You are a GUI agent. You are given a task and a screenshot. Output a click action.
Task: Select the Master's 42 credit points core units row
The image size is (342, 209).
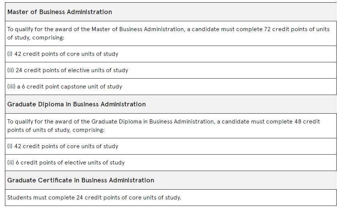coord(171,54)
